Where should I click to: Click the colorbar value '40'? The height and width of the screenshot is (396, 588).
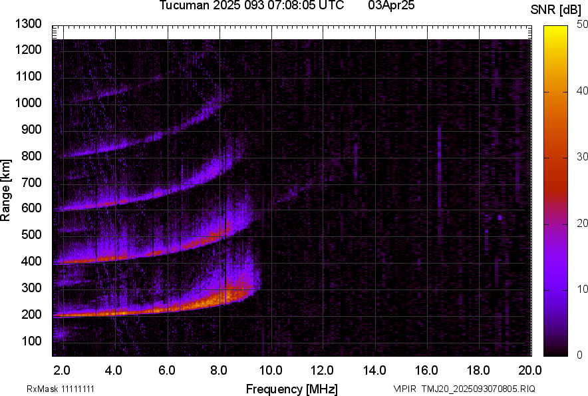(583, 91)
